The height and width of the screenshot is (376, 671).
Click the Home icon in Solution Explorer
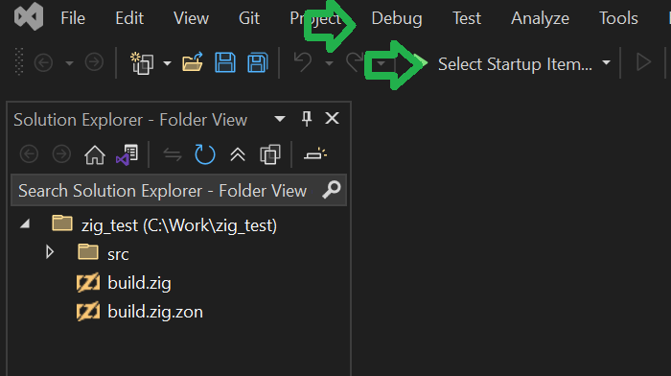[x=95, y=154]
